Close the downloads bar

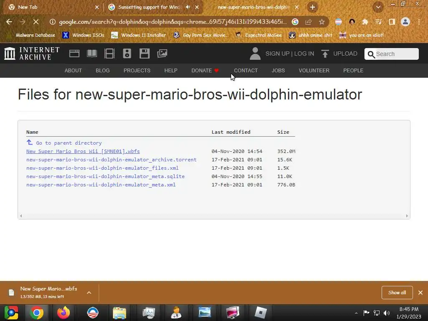click(420, 293)
